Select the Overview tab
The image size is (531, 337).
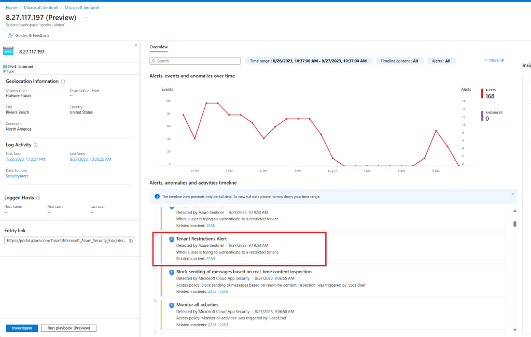point(158,47)
